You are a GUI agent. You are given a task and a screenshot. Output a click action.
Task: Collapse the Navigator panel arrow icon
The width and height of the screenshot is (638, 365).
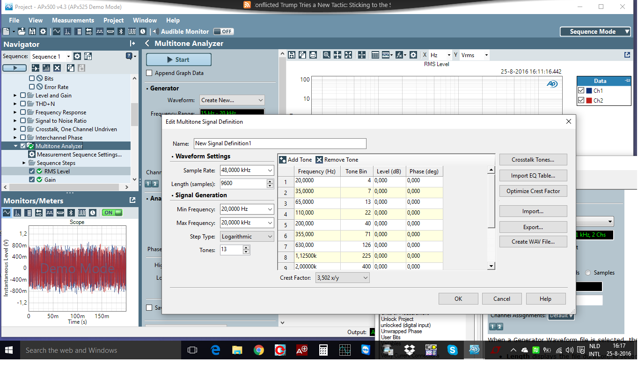(132, 44)
